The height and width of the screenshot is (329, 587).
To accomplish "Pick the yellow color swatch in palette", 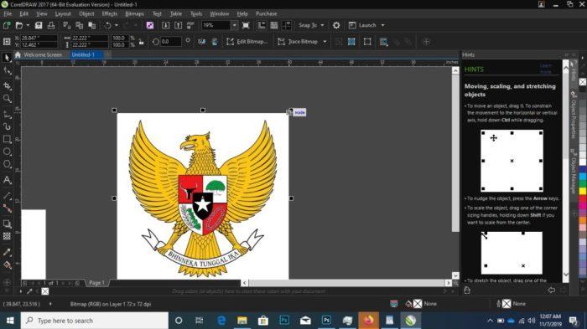I will pyautogui.click(x=583, y=191).
